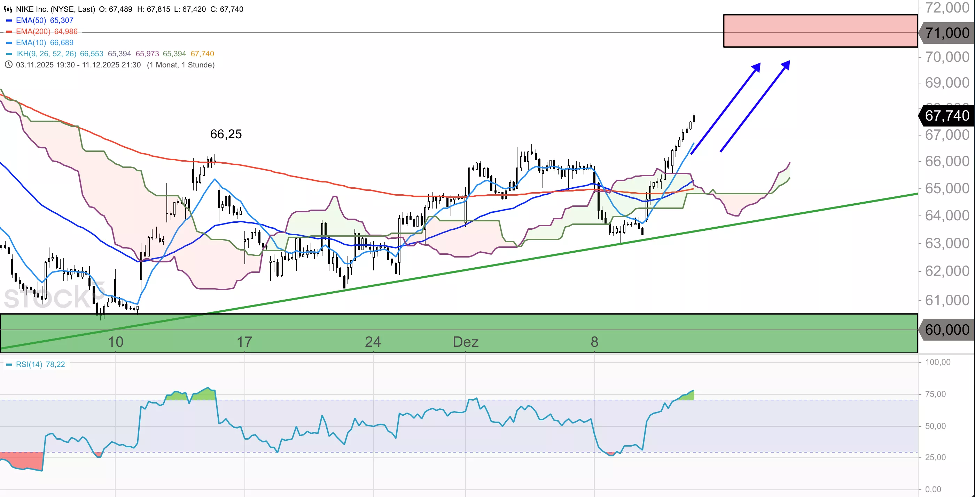Click the left blue upward arrow annotation
The image size is (975, 497).
[726, 108]
